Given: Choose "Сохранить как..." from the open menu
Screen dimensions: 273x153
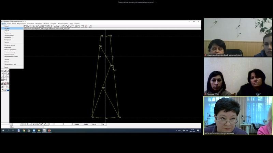Looking at the screenshot, I should pos(9,35).
